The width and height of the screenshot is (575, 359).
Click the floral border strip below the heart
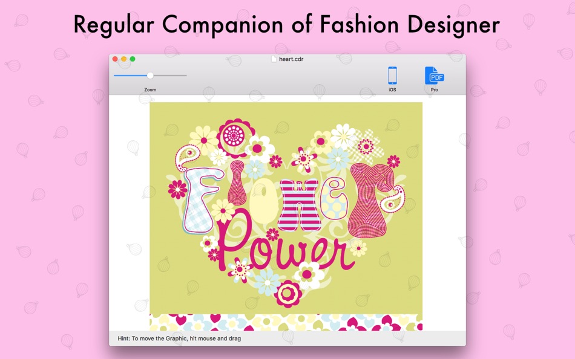pyautogui.click(x=286, y=322)
